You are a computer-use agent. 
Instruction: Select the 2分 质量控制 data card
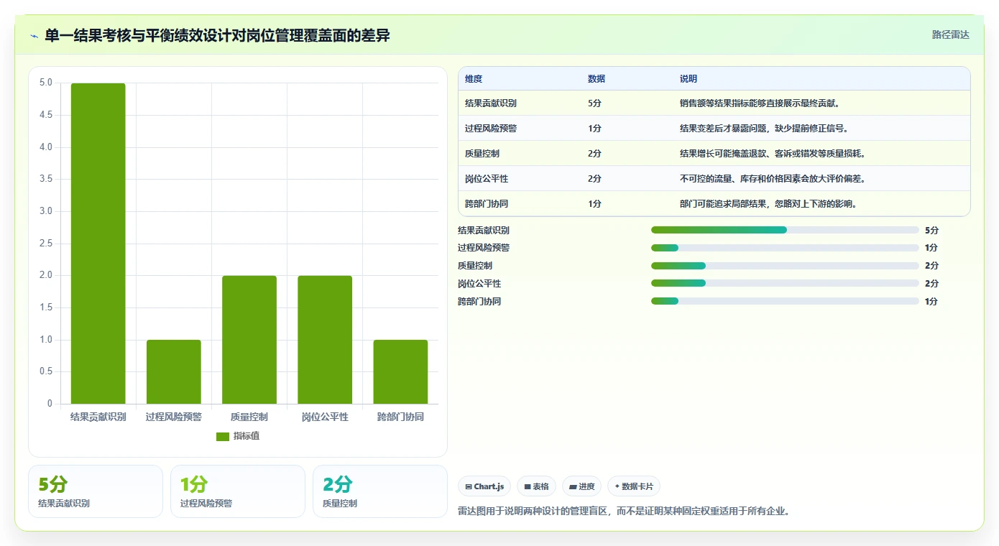tap(380, 491)
